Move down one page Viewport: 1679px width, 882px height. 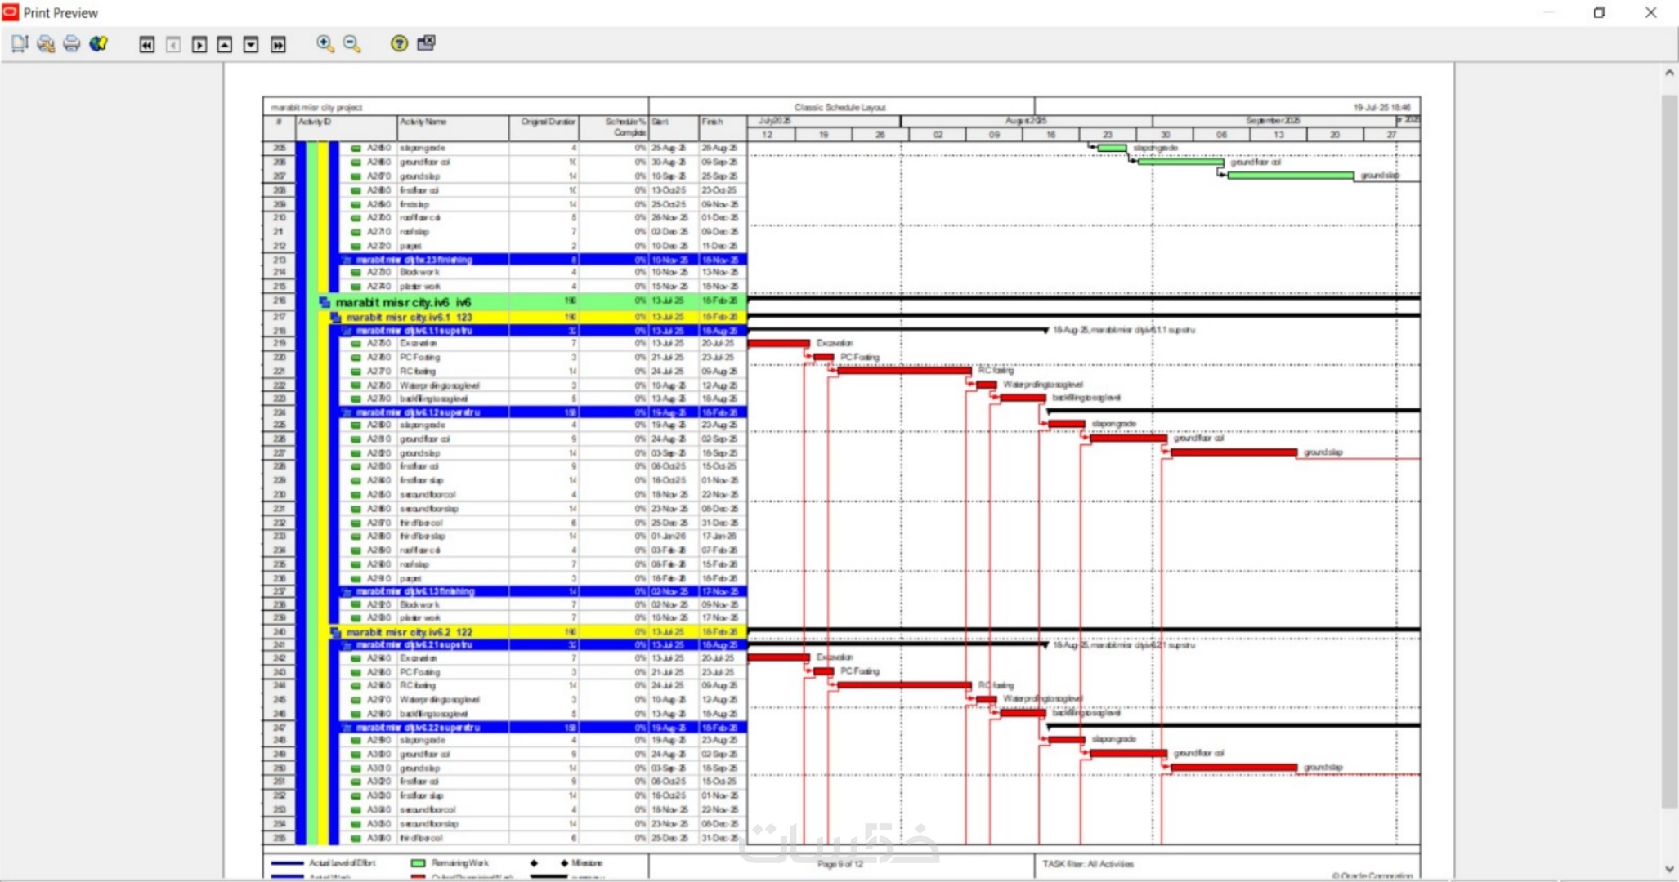point(251,45)
